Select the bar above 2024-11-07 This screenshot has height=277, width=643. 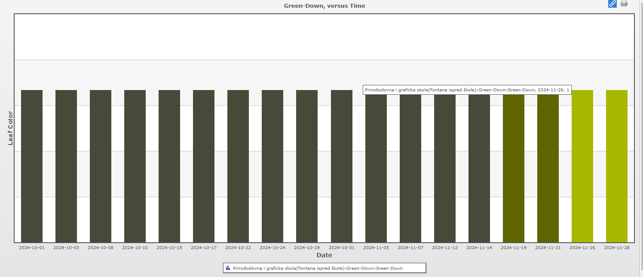[x=410, y=168]
